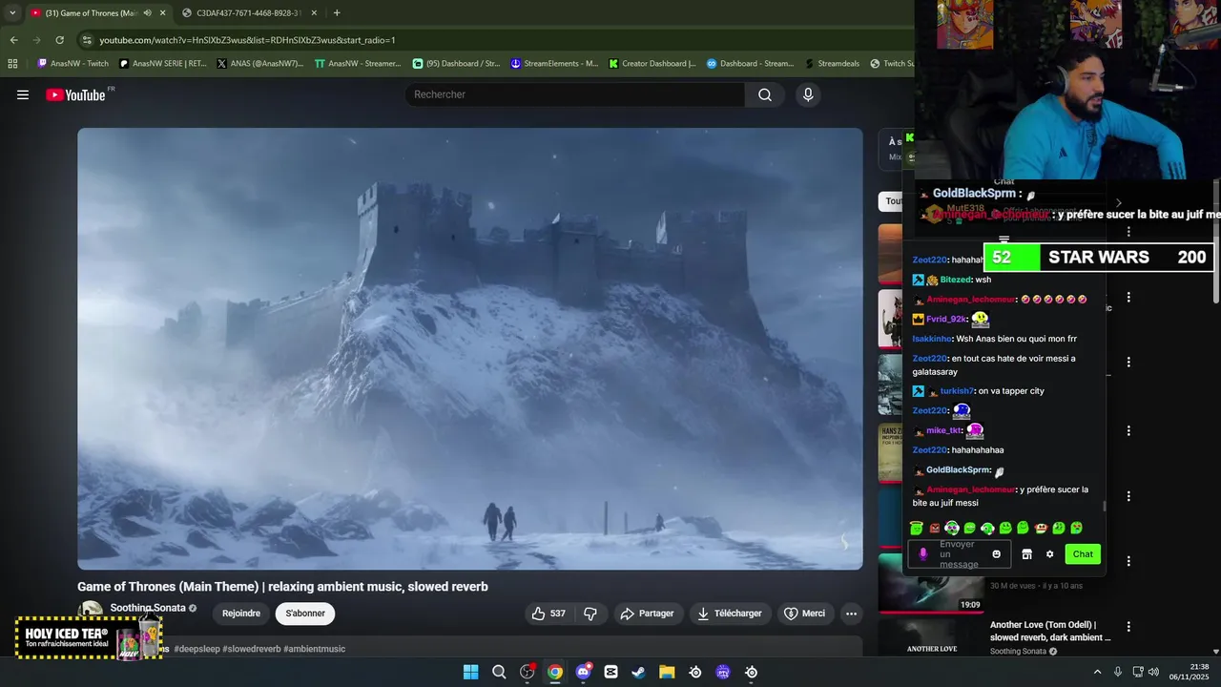Open the AnasNW - Twitch bookmark

[x=72, y=64]
